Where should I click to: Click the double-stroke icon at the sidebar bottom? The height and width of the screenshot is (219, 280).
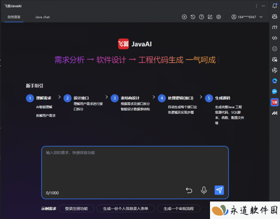[x=275, y=113]
